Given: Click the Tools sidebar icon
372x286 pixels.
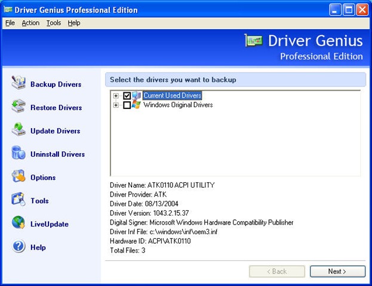Looking at the screenshot, I should (19, 200).
